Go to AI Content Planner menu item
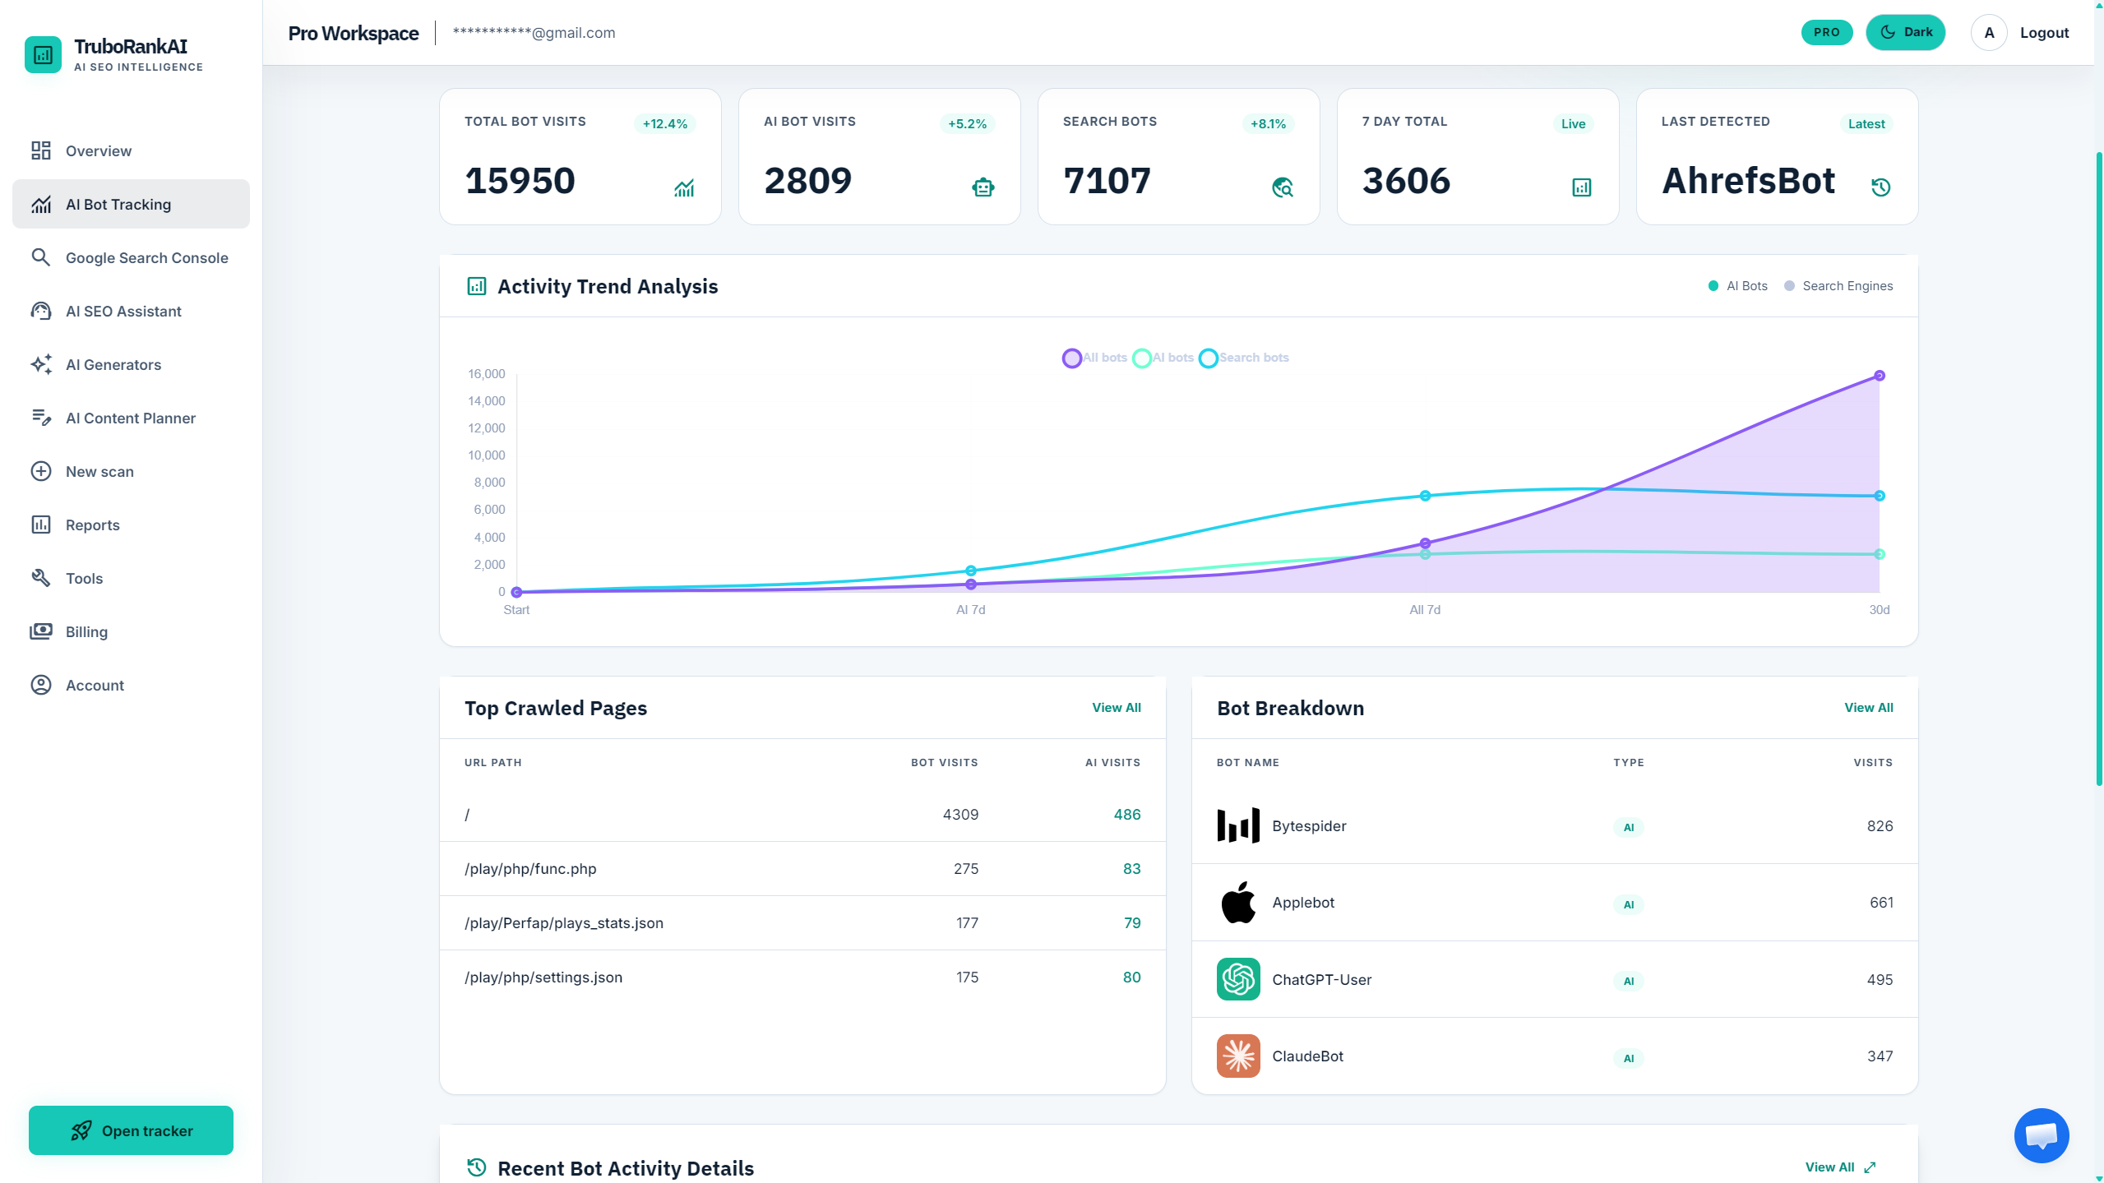Image resolution: width=2104 pixels, height=1183 pixels. (x=131, y=418)
